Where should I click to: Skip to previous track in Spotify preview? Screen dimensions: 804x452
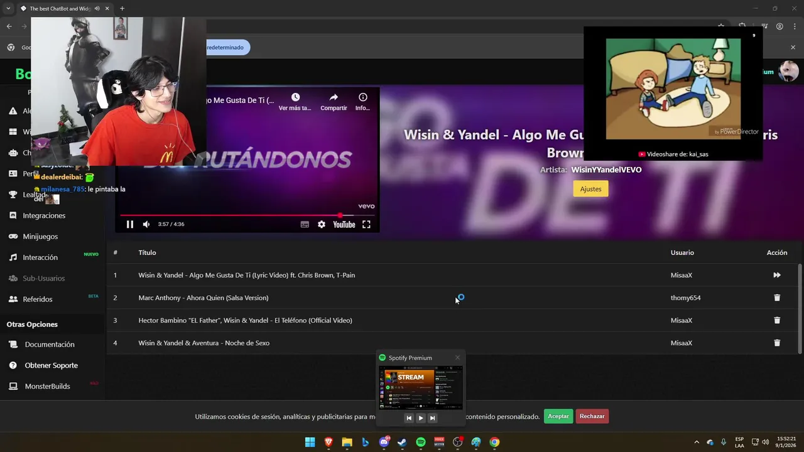409,418
